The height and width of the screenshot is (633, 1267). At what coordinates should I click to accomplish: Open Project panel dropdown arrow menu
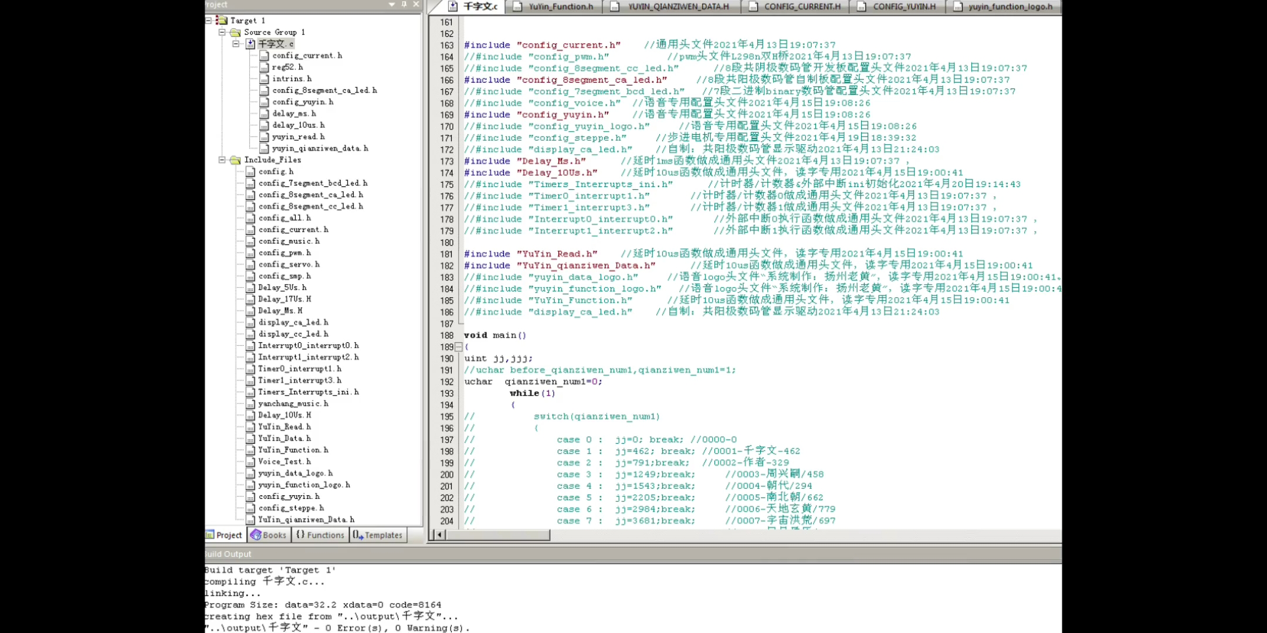(391, 4)
